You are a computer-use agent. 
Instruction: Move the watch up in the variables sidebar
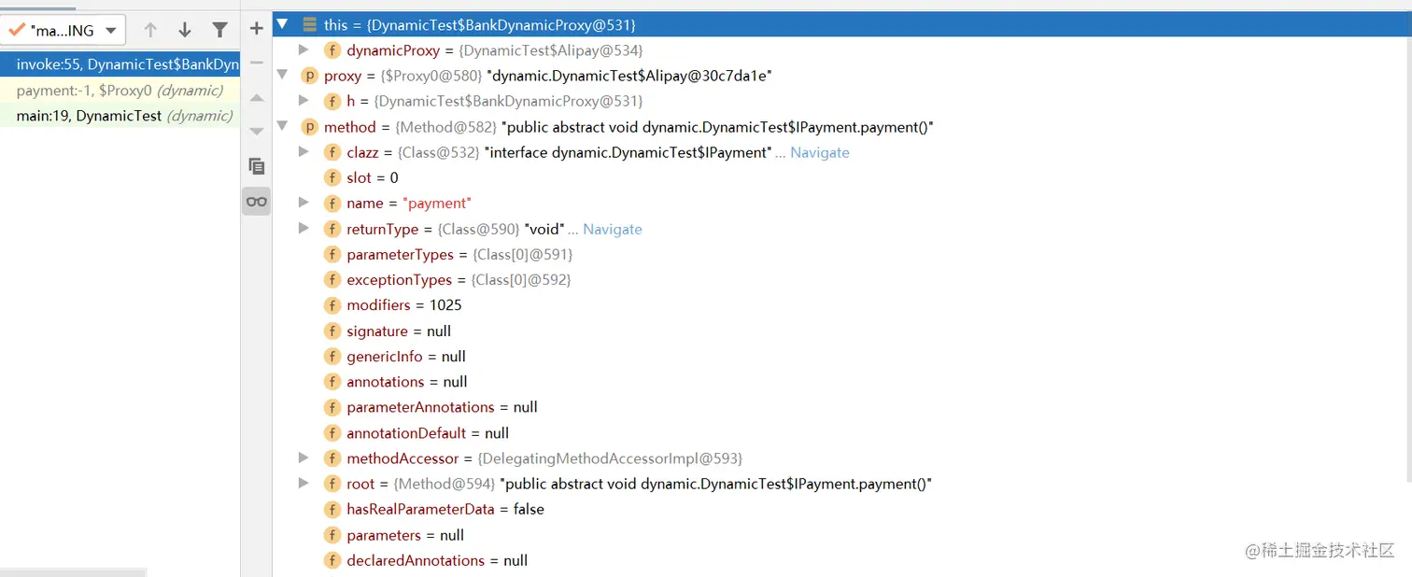click(257, 97)
